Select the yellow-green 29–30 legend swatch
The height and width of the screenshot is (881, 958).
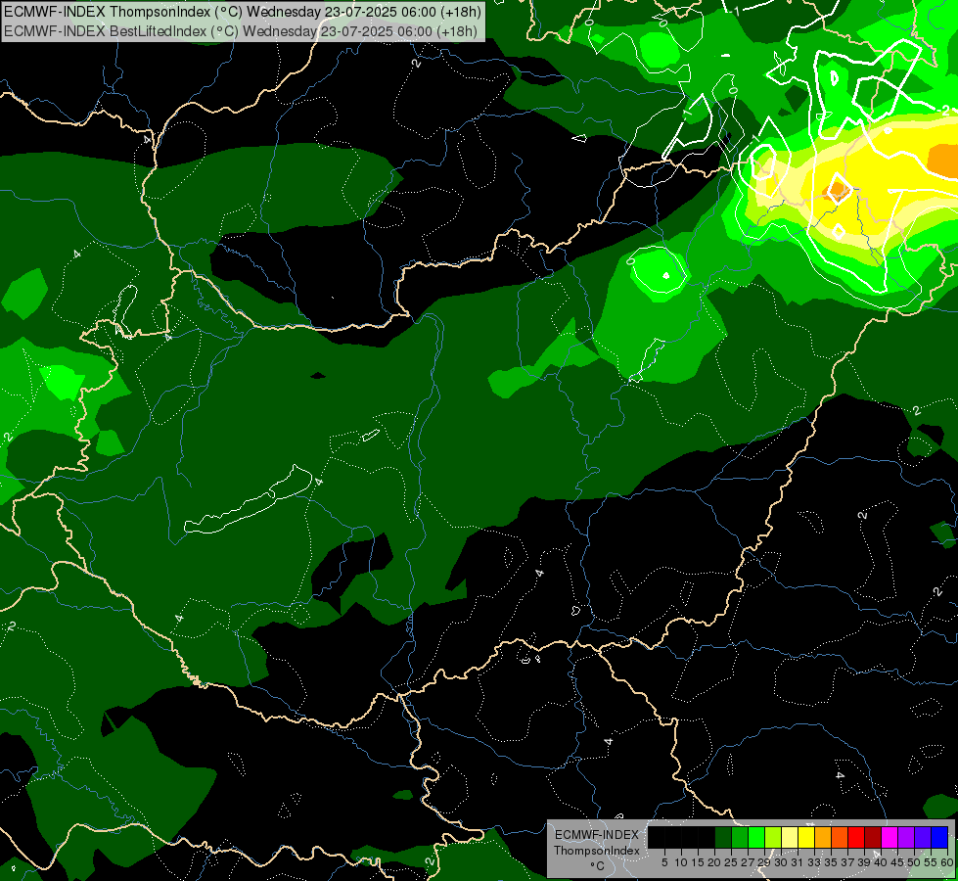(773, 837)
